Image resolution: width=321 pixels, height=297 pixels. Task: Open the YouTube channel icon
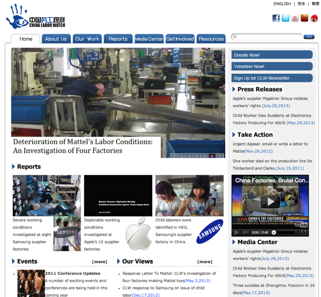coord(295,18)
